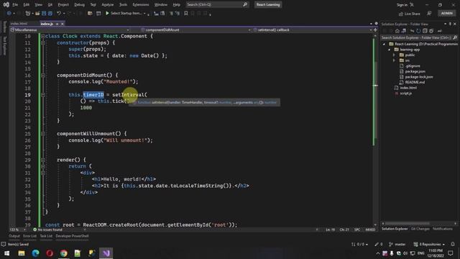Click Collapse All icon in Solution Explorer
The height and width of the screenshot is (259, 460).
(x=425, y=31)
